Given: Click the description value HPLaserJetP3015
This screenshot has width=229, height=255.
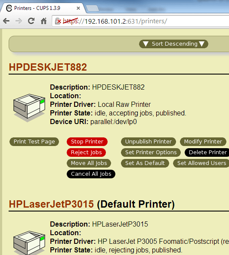Looking at the screenshot, I should pos(120,224).
